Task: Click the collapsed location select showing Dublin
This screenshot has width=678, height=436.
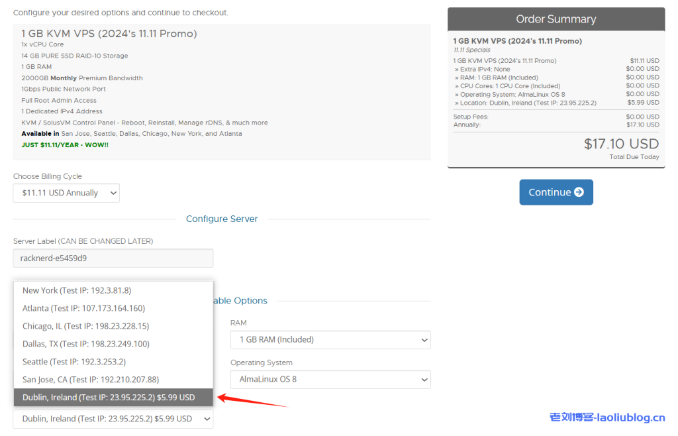Action: [x=113, y=419]
